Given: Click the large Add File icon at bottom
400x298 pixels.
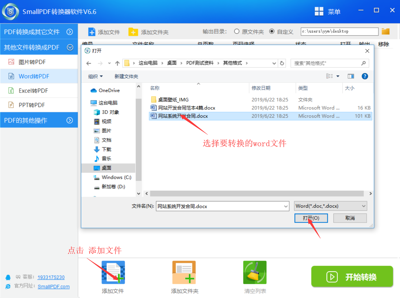Looking at the screenshot, I should (113, 272).
